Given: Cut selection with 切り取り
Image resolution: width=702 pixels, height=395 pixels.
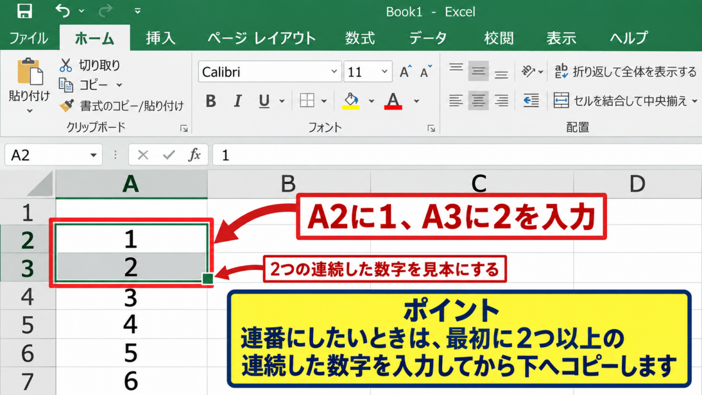Looking at the screenshot, I should click(x=89, y=65).
